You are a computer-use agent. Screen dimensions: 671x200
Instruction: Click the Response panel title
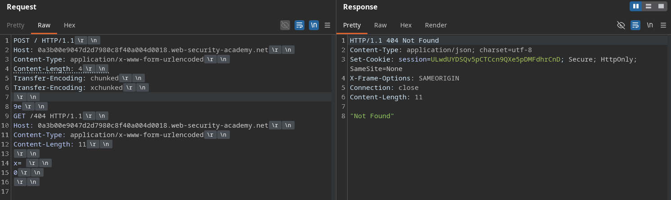360,7
